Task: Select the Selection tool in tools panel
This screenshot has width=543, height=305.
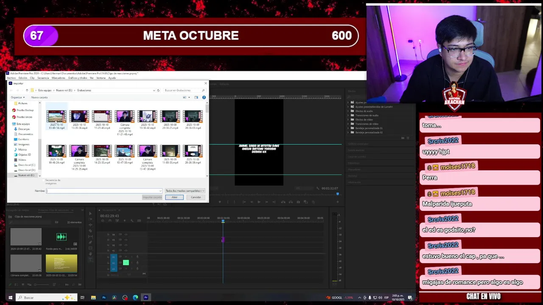Action: tap(90, 213)
